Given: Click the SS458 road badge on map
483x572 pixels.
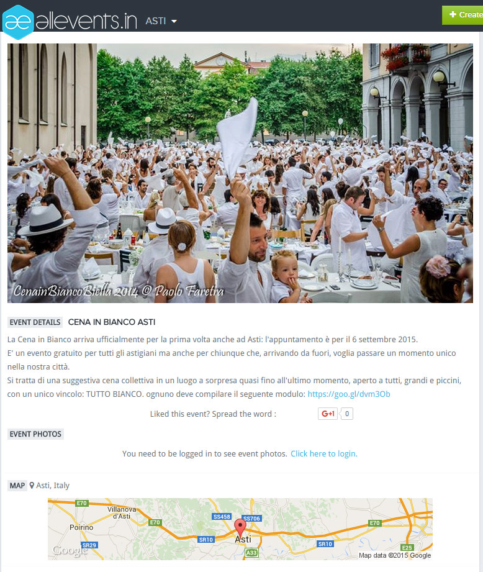Looking at the screenshot, I should [222, 517].
